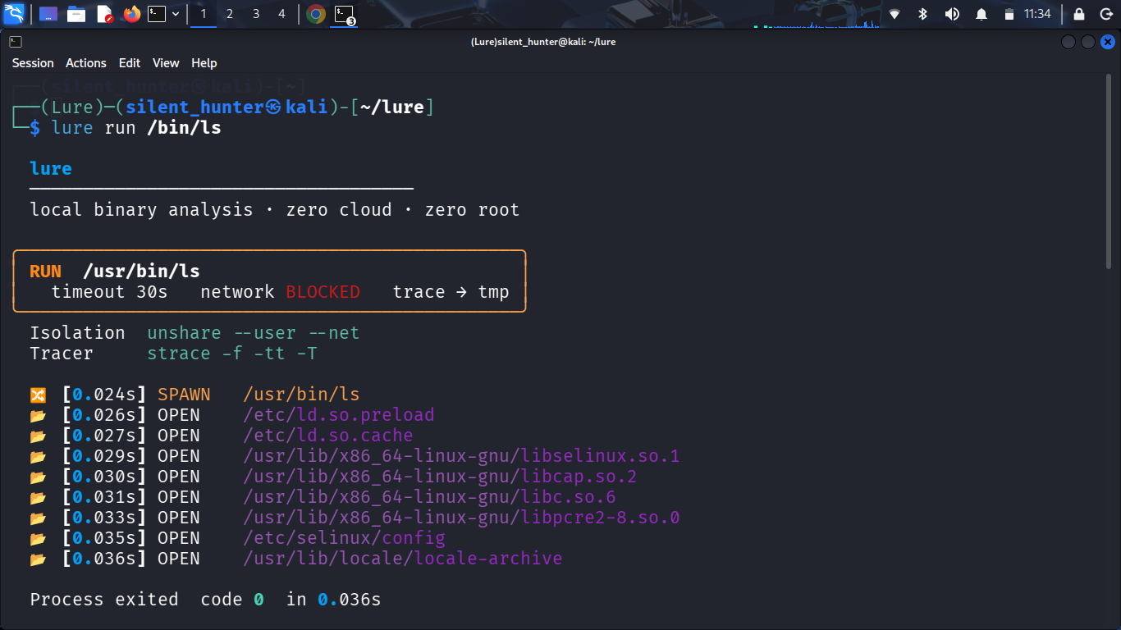The width and height of the screenshot is (1121, 630).
Task: Click the /etc/ld.so.cache path
Action: pyautogui.click(x=327, y=436)
